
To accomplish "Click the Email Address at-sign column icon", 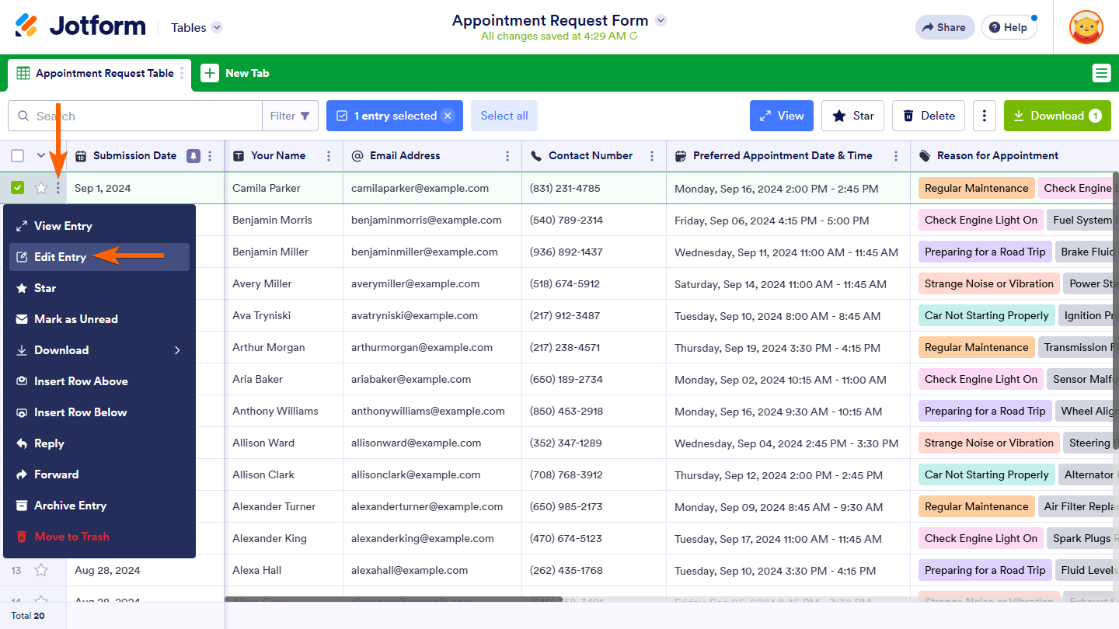I will point(357,155).
